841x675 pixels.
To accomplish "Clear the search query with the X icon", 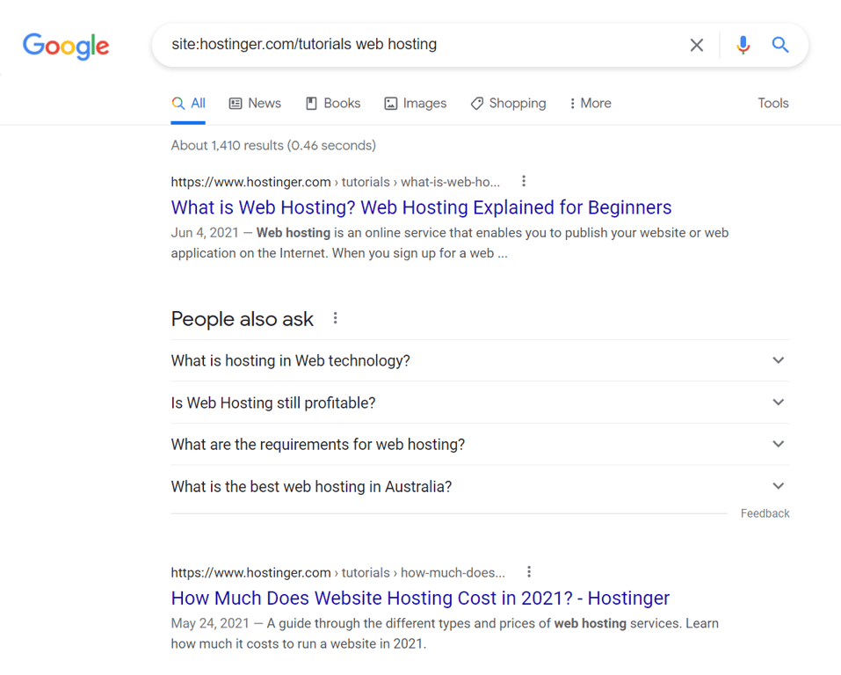I will pyautogui.click(x=697, y=45).
